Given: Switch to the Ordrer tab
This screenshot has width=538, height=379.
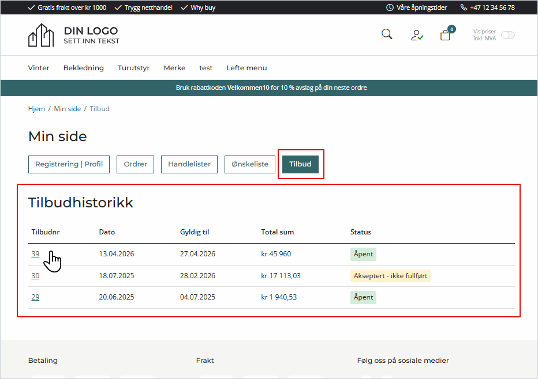Looking at the screenshot, I should point(136,164).
